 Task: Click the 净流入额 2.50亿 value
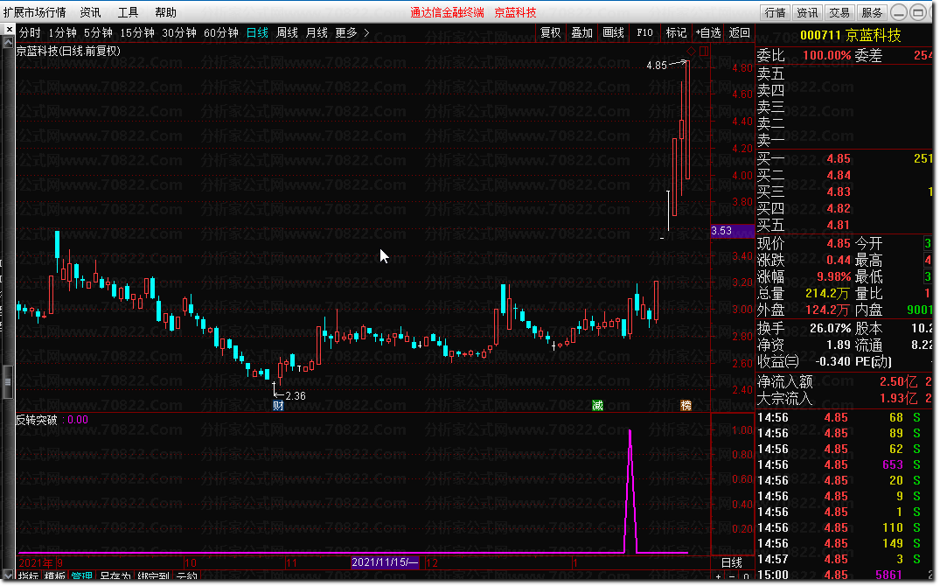coord(898,381)
